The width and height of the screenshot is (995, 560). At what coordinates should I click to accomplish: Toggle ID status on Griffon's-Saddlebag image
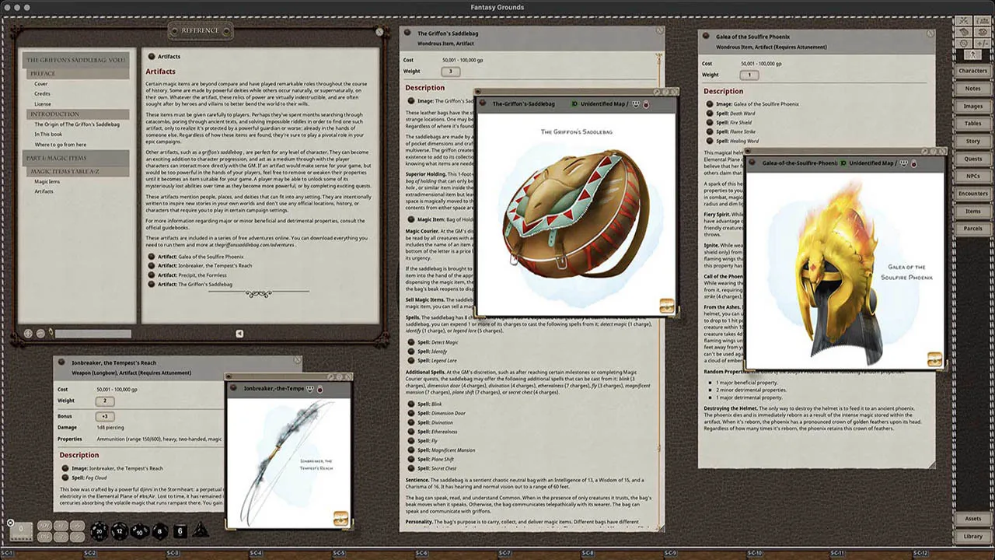tap(574, 103)
